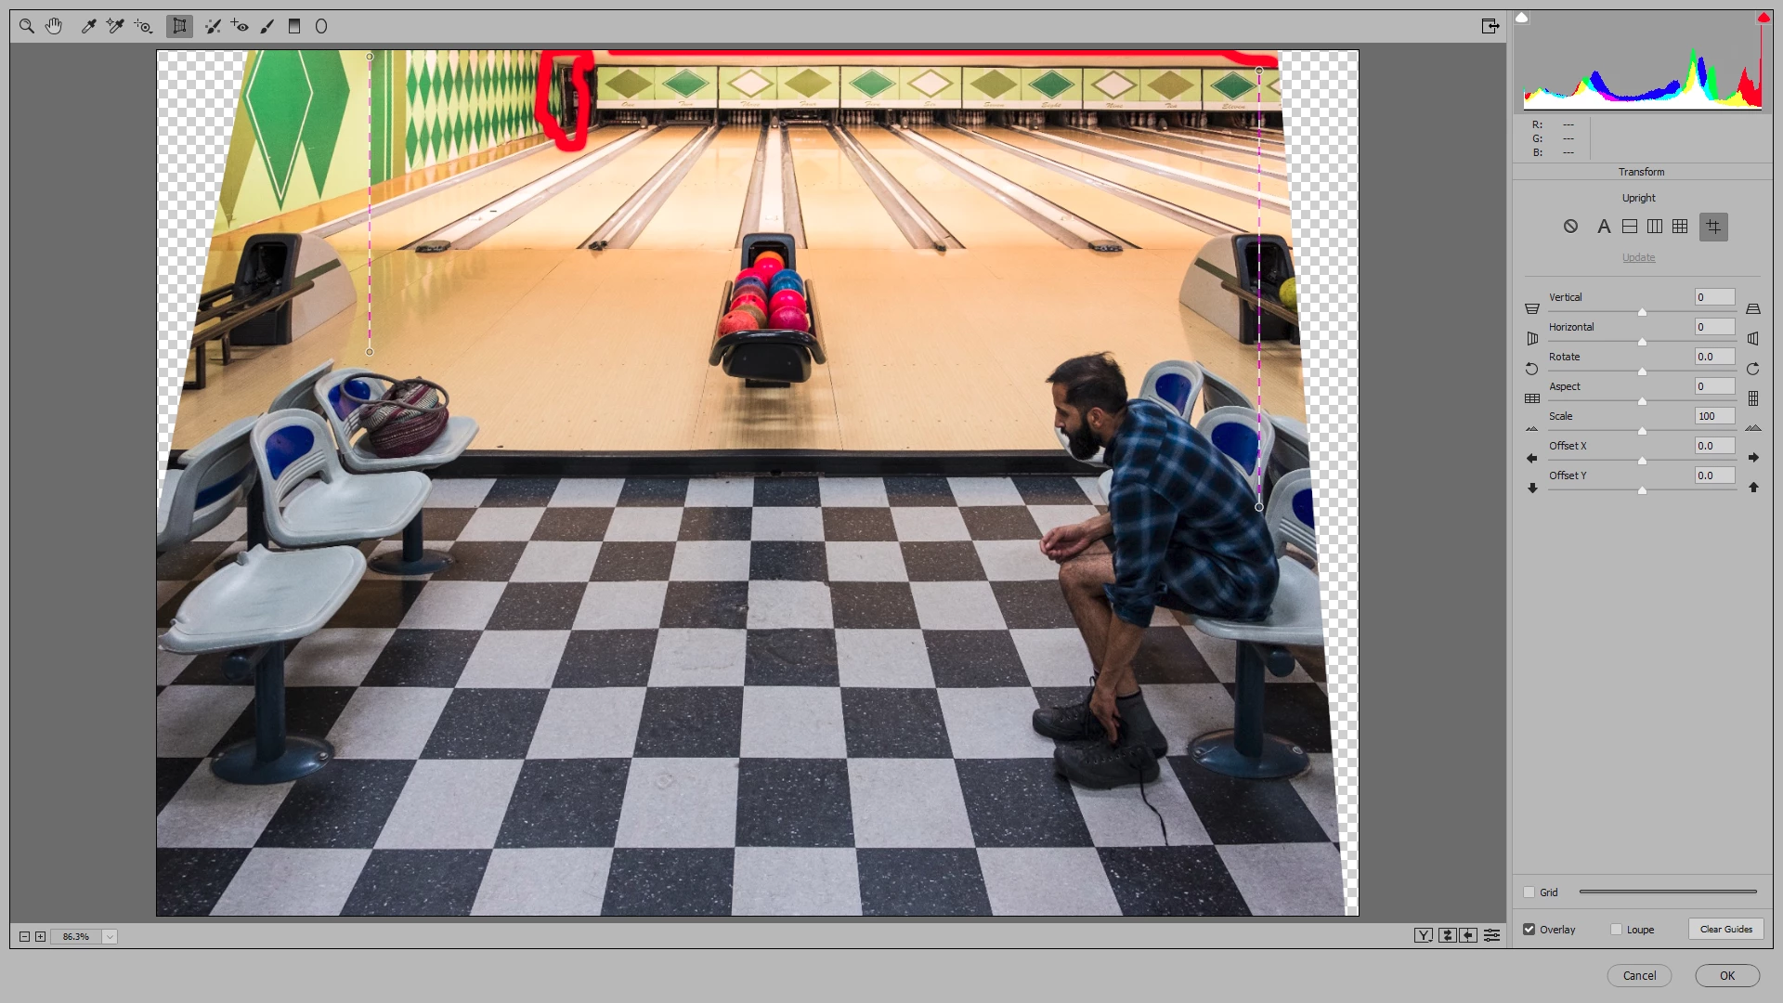
Task: Disable Upright with the Off icon
Action: 1570,227
